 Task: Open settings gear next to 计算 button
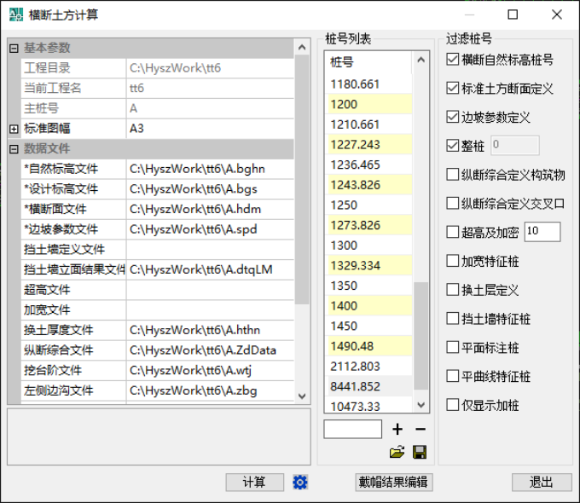299,483
